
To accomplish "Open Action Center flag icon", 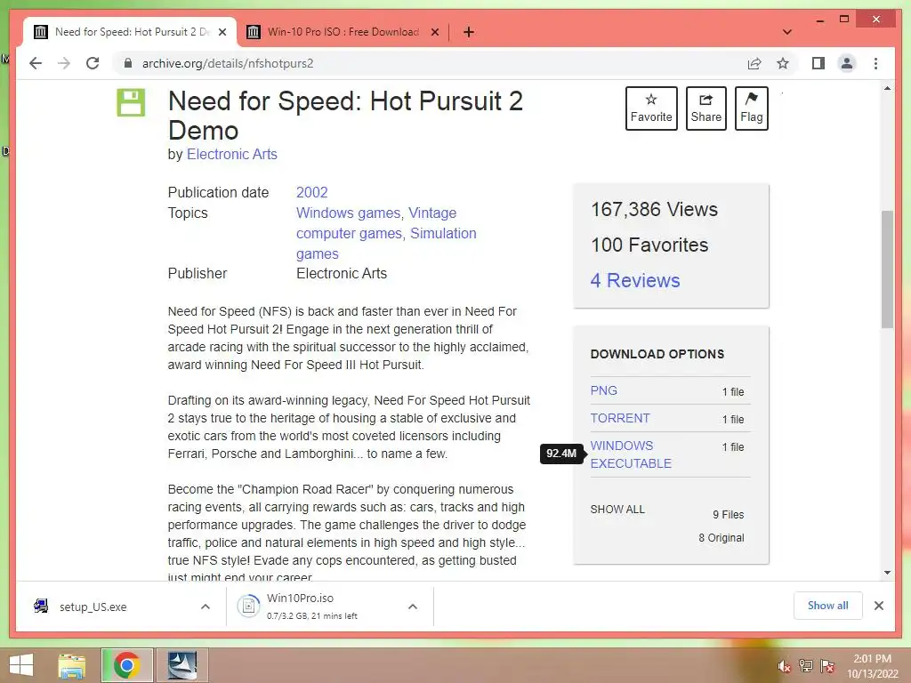I will (x=827, y=666).
